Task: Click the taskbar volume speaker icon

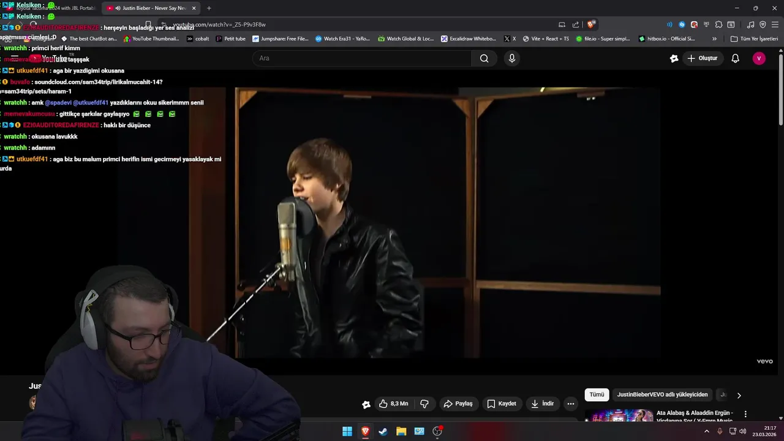Action: [742, 431]
